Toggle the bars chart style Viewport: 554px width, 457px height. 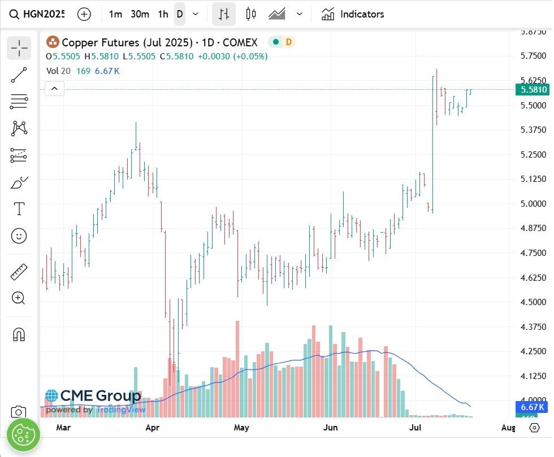click(x=224, y=14)
